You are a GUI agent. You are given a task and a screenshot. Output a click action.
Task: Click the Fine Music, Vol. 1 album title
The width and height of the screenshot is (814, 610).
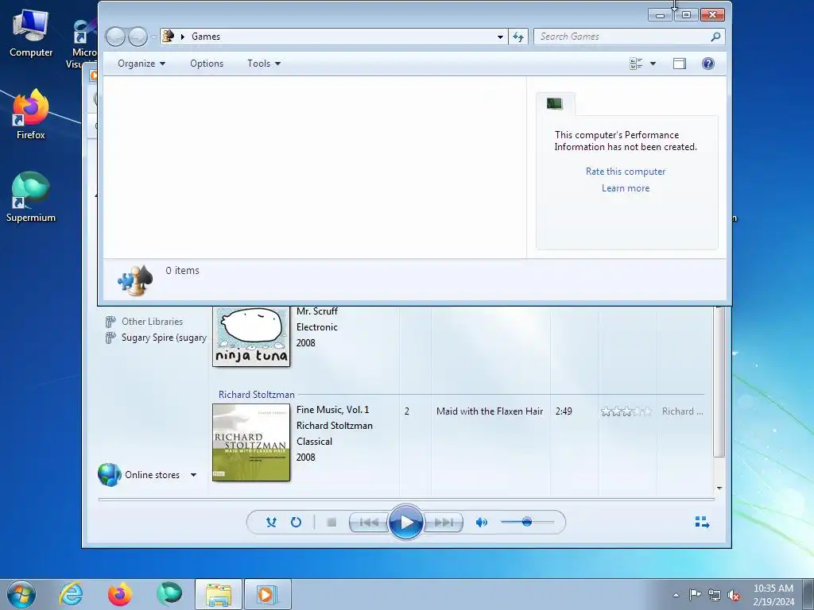(333, 410)
